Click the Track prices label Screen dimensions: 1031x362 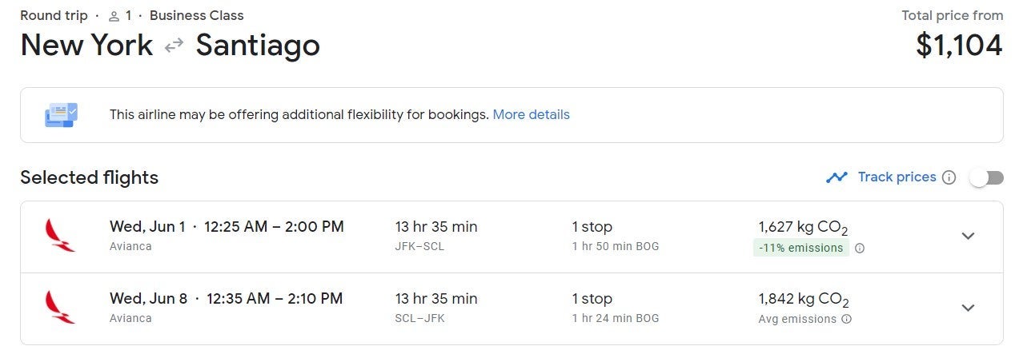897,177
